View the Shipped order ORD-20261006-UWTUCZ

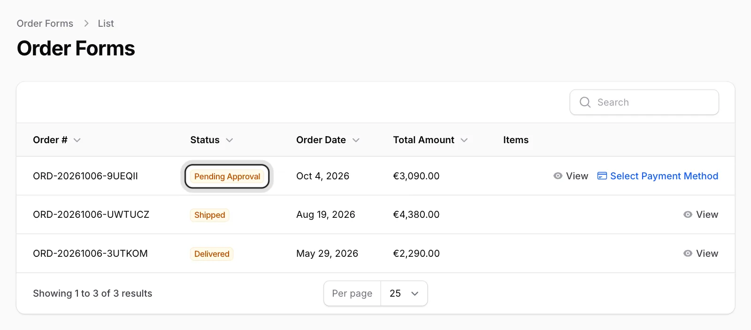[x=701, y=215]
